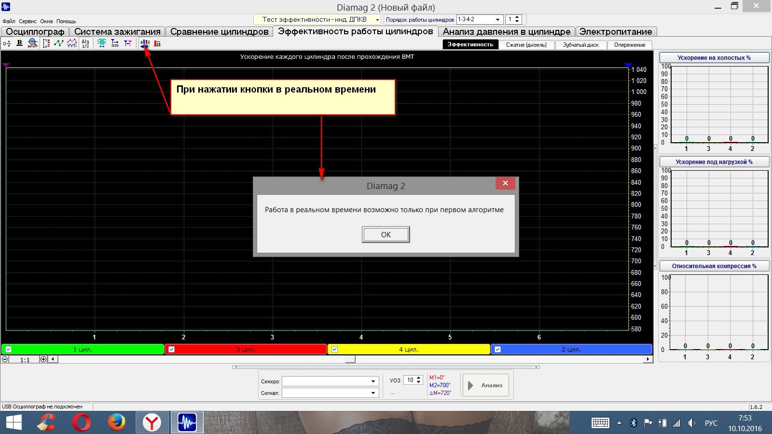Click the zero-level offset icon in toolbar

pyautogui.click(x=7, y=43)
